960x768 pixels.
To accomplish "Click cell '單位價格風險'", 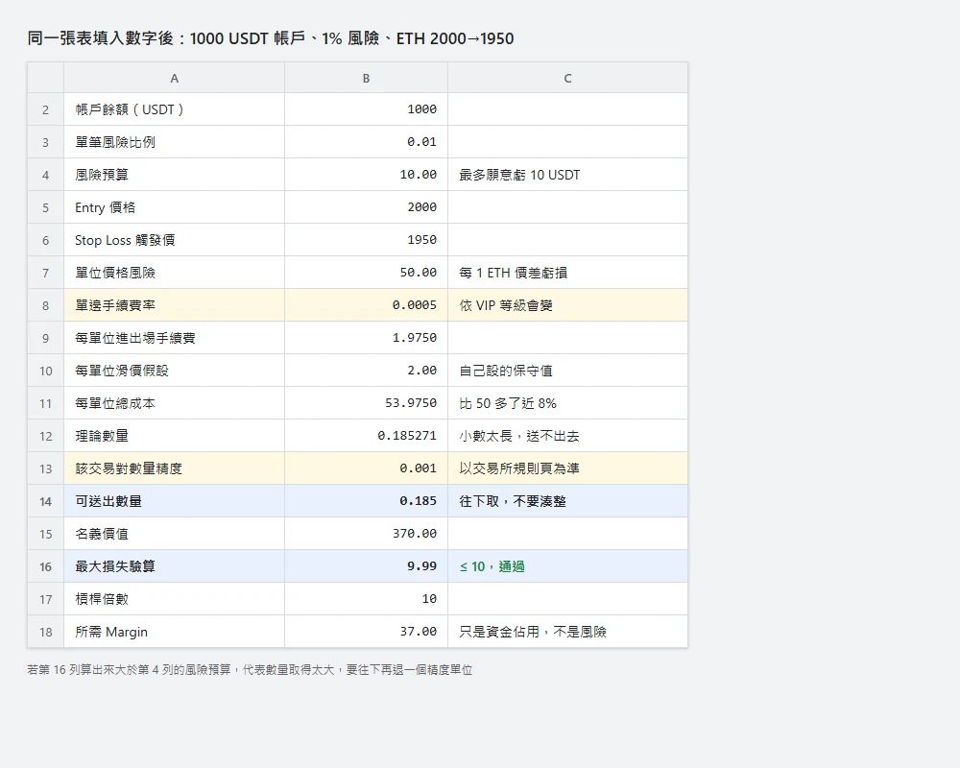I will [x=175, y=273].
